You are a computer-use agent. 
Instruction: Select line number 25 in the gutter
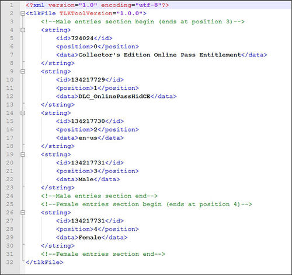pyautogui.click(x=10, y=204)
